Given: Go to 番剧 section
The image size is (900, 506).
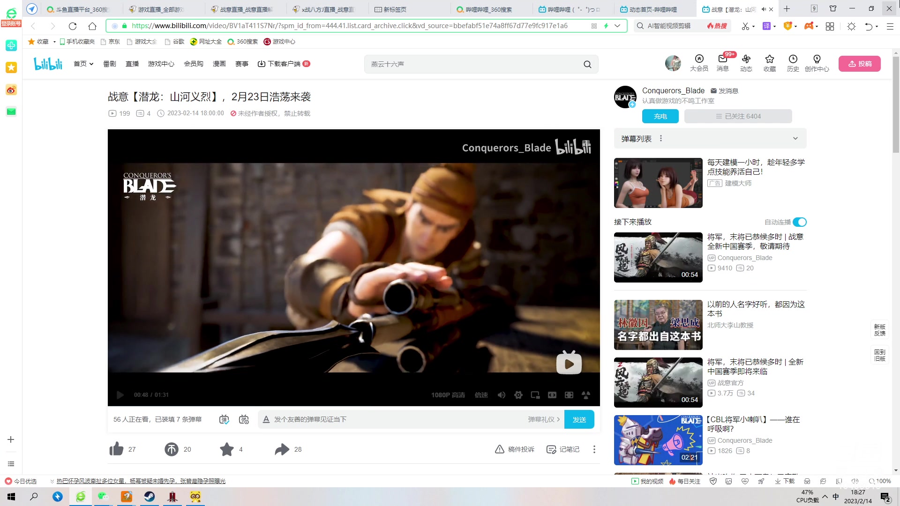Looking at the screenshot, I should (110, 64).
